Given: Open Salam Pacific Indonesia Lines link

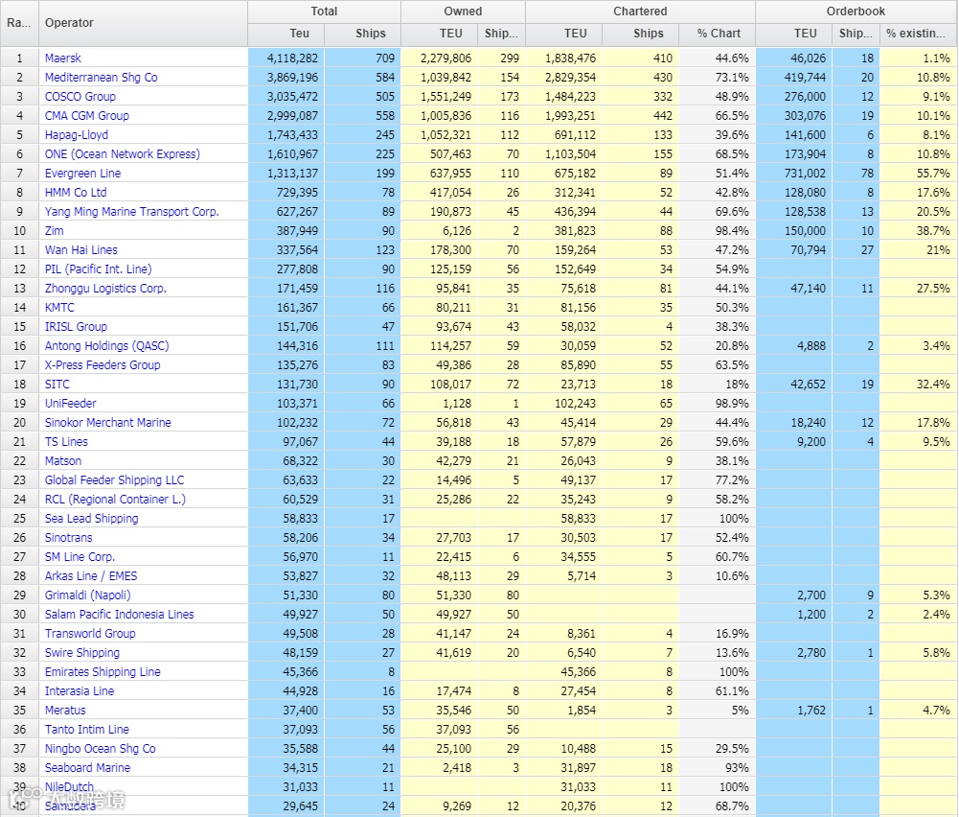Looking at the screenshot, I should click(x=119, y=614).
